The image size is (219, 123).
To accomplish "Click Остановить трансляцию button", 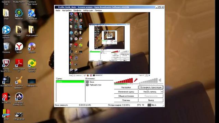I will [151, 87].
